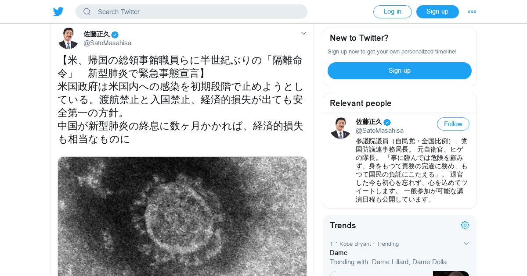Viewport: 527px width, 276px height.
Task: Expand the tweet options chevron
Action: pyautogui.click(x=303, y=33)
